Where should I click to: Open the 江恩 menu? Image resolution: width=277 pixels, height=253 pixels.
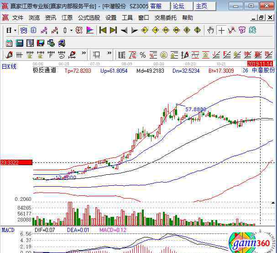pos(67,18)
